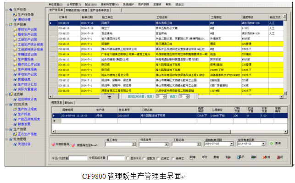Click the green 查询 search icon

[271, 143]
